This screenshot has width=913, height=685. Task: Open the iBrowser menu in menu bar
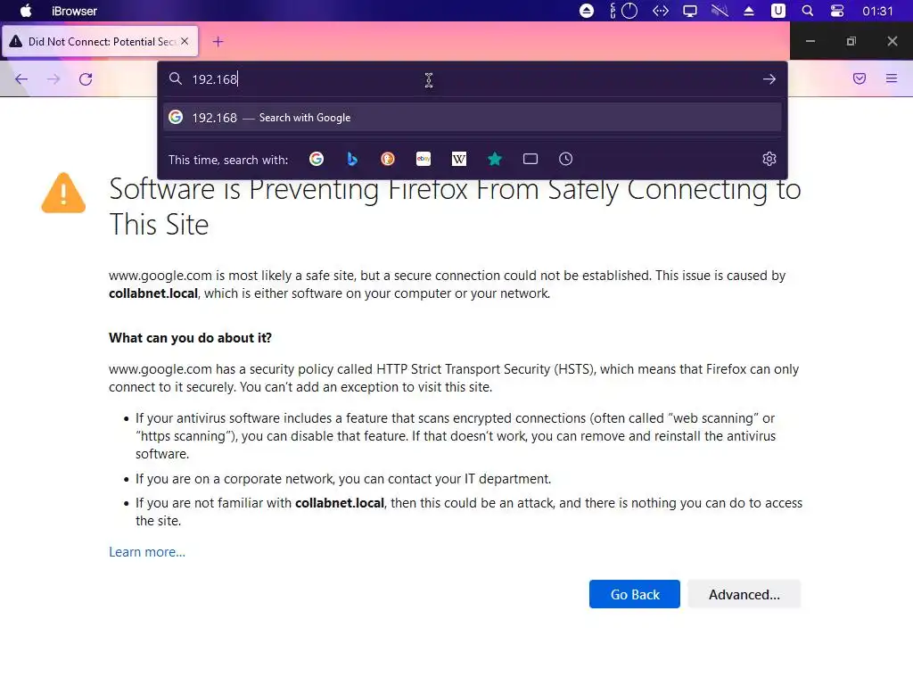coord(74,11)
